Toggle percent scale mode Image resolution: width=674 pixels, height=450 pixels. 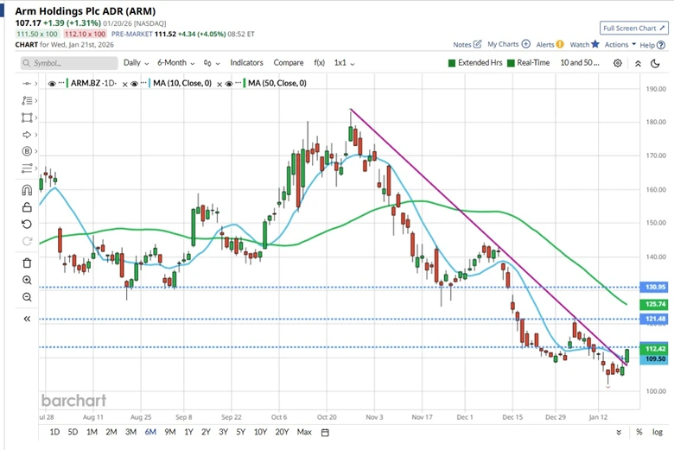(x=639, y=432)
